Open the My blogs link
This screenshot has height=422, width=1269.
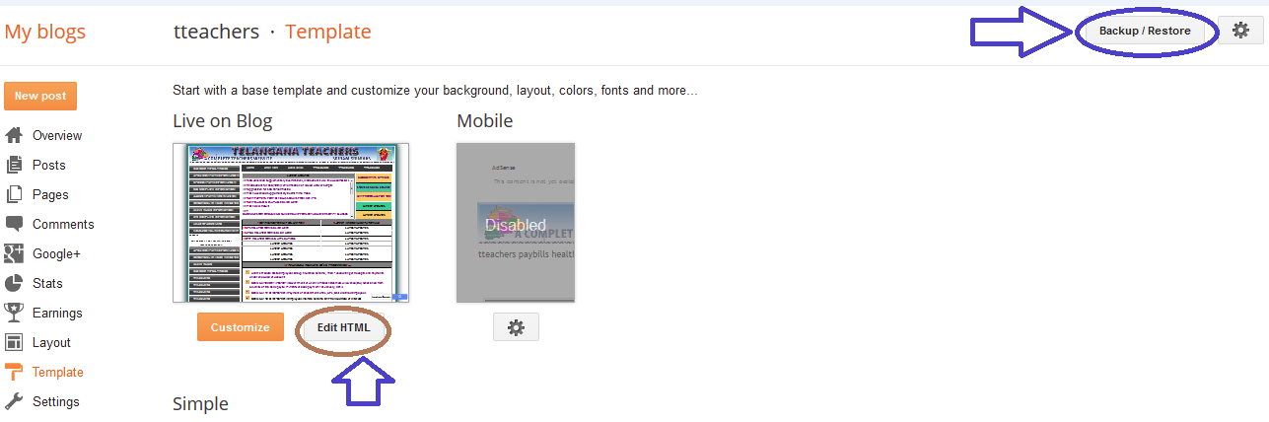[x=45, y=32]
